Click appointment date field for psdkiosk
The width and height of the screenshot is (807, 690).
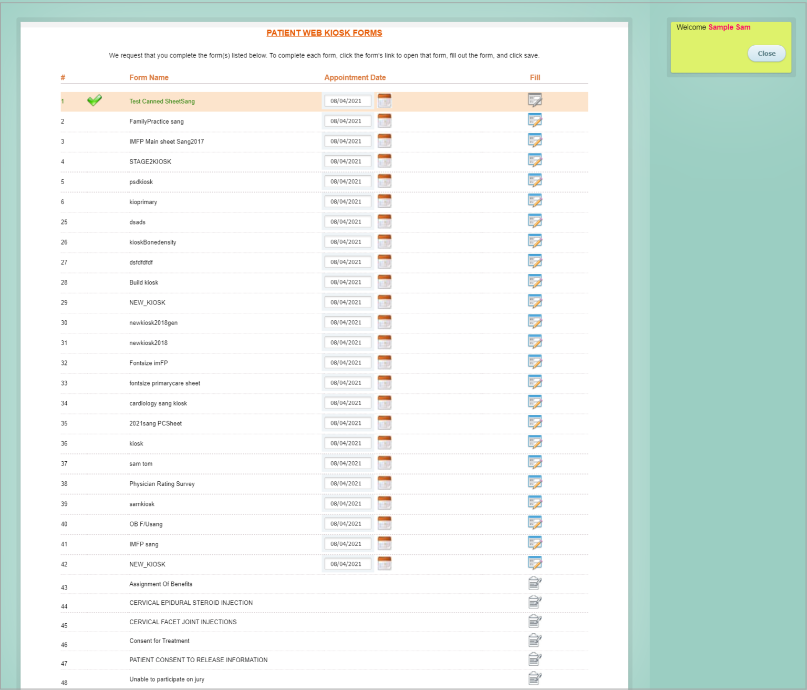347,181
